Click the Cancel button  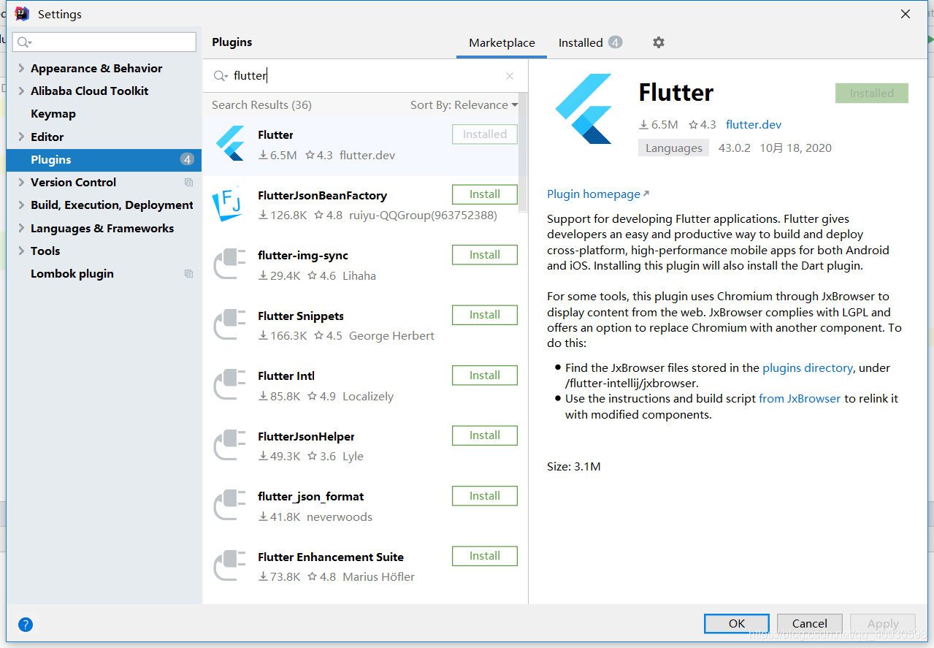click(x=810, y=623)
